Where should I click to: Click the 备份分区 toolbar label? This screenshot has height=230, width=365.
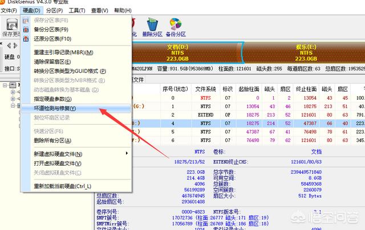coord(176,34)
